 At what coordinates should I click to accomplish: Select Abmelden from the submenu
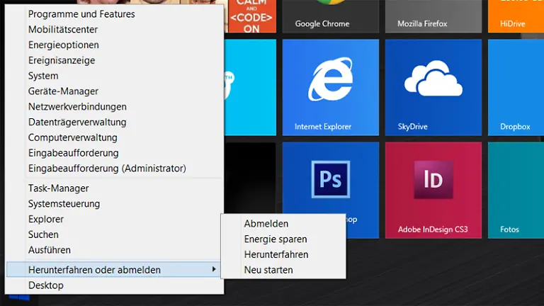tap(266, 224)
